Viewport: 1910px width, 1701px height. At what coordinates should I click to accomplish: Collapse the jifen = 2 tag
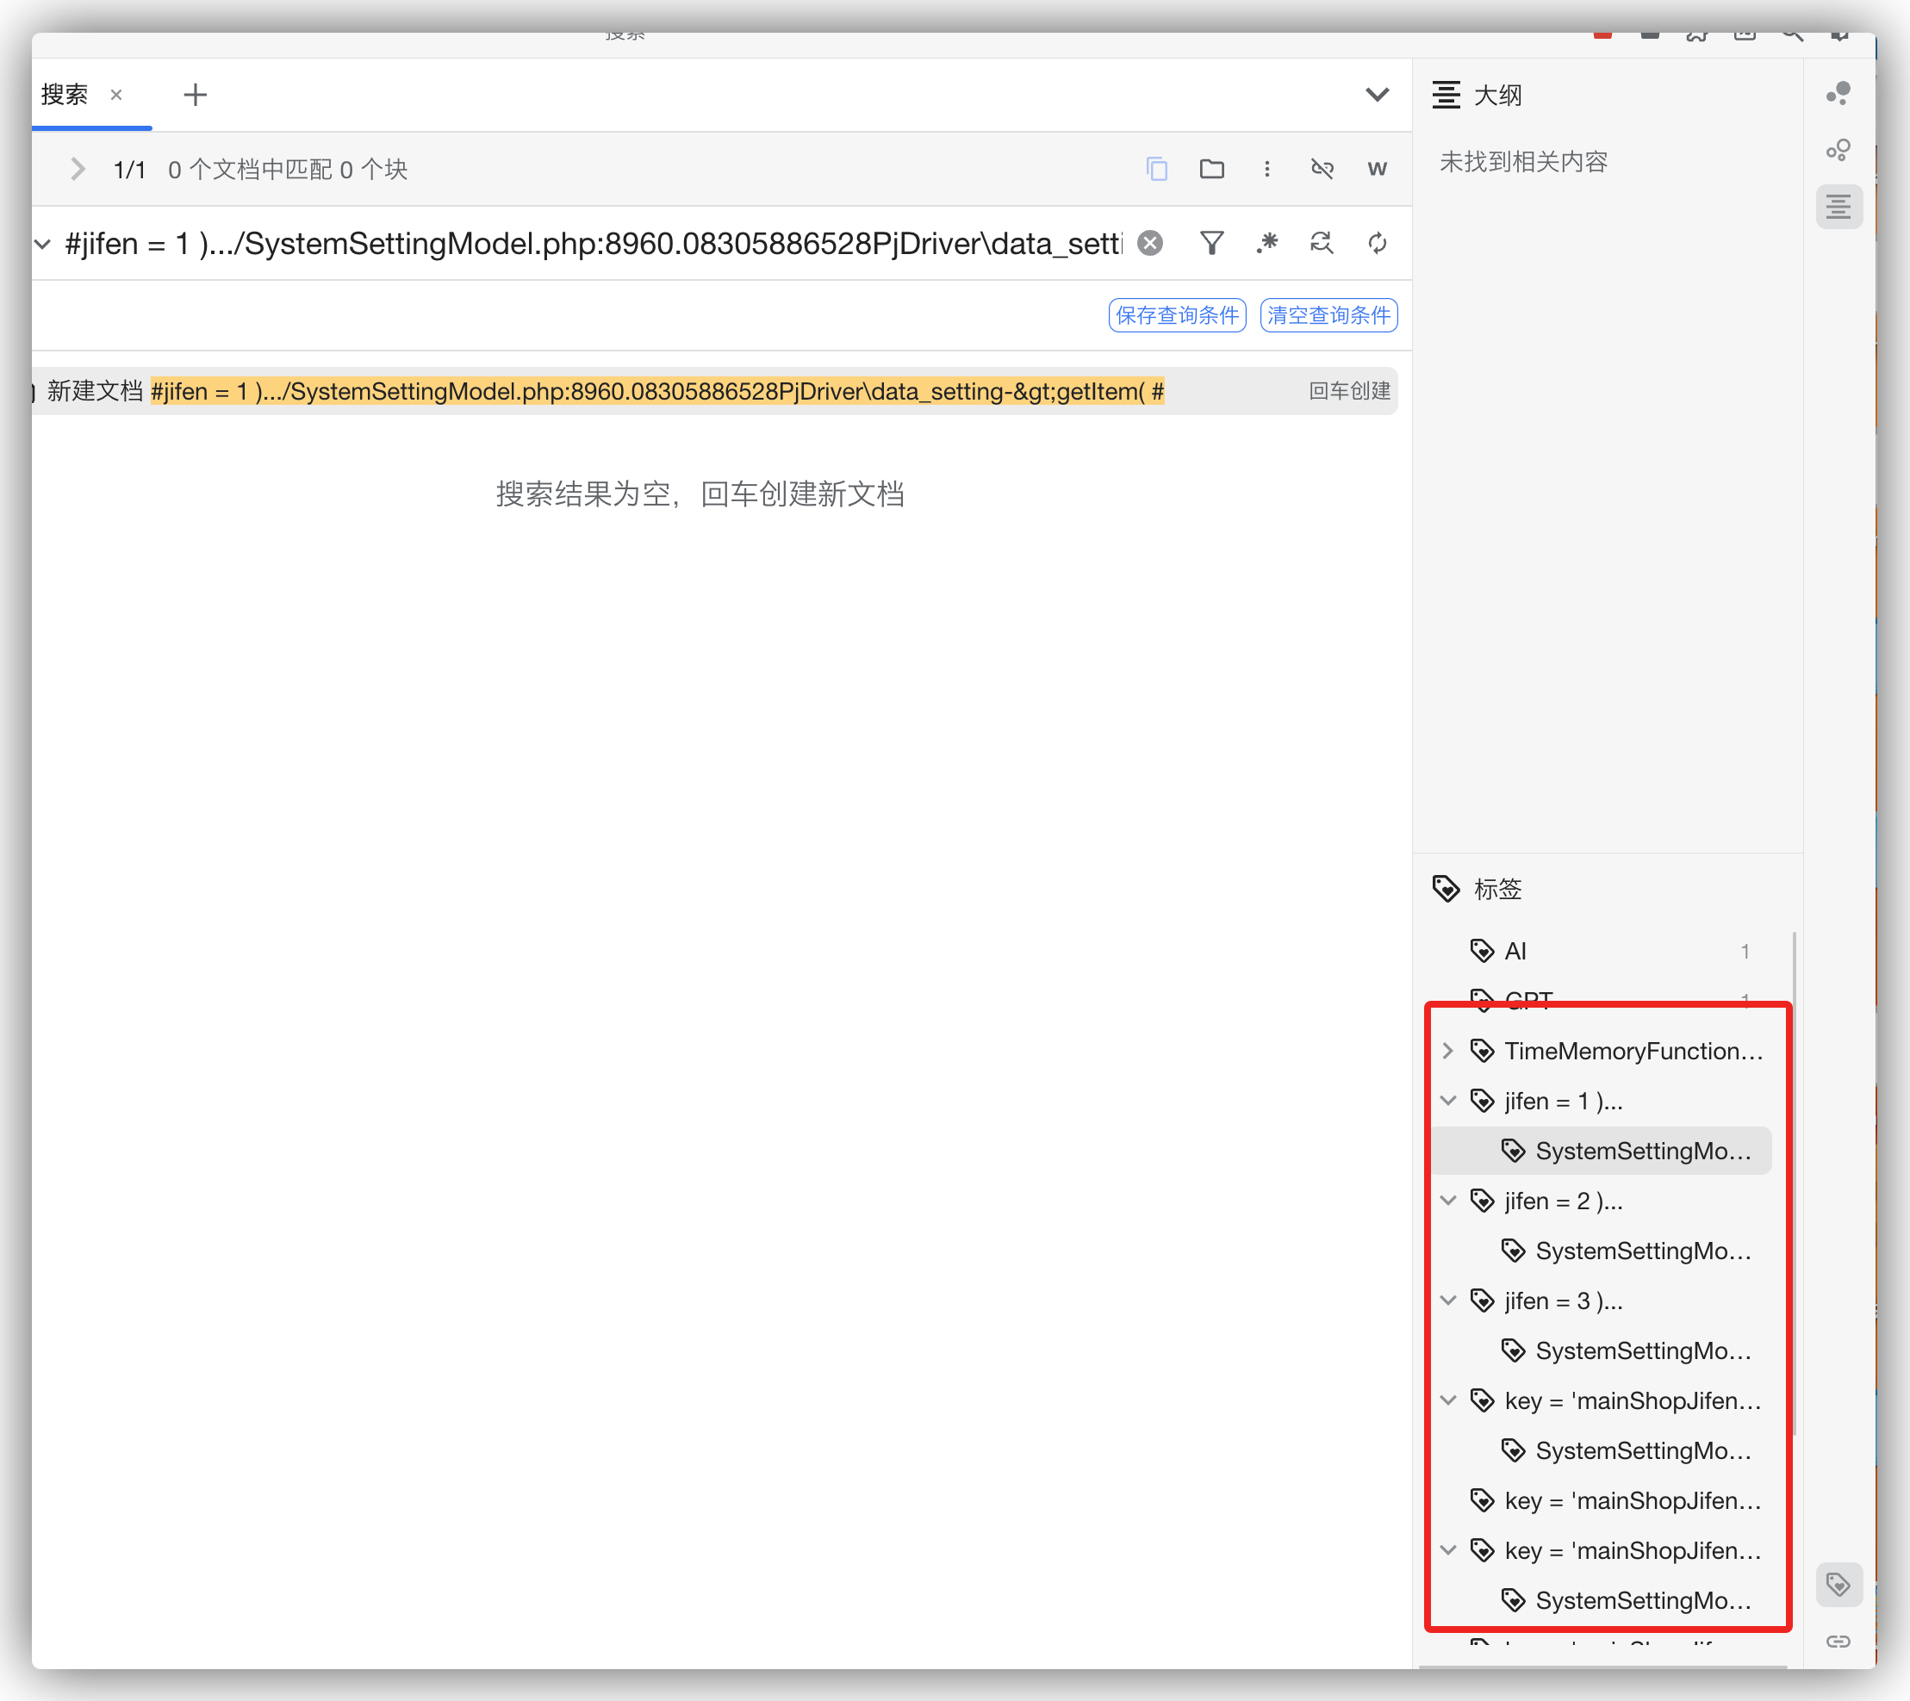1448,1201
